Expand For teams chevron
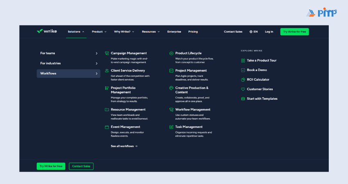 click(x=97, y=54)
